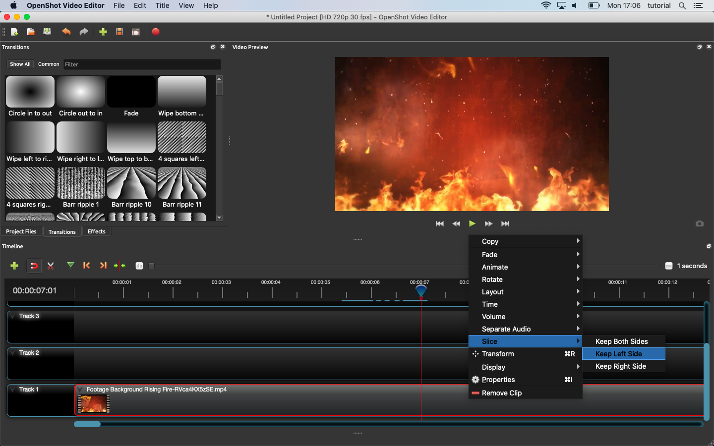The image size is (714, 446).
Task: Open the Track 2 menu chevron
Action: [13, 353]
